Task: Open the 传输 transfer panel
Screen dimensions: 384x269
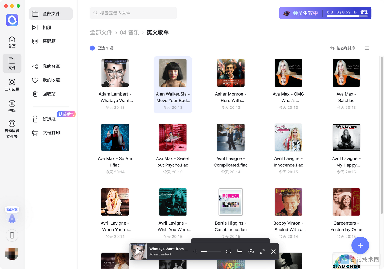Action: click(12, 106)
